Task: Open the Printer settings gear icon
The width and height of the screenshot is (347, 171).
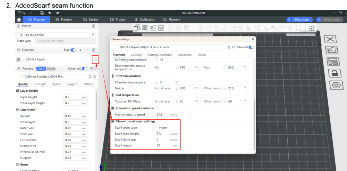Action: pos(94,26)
